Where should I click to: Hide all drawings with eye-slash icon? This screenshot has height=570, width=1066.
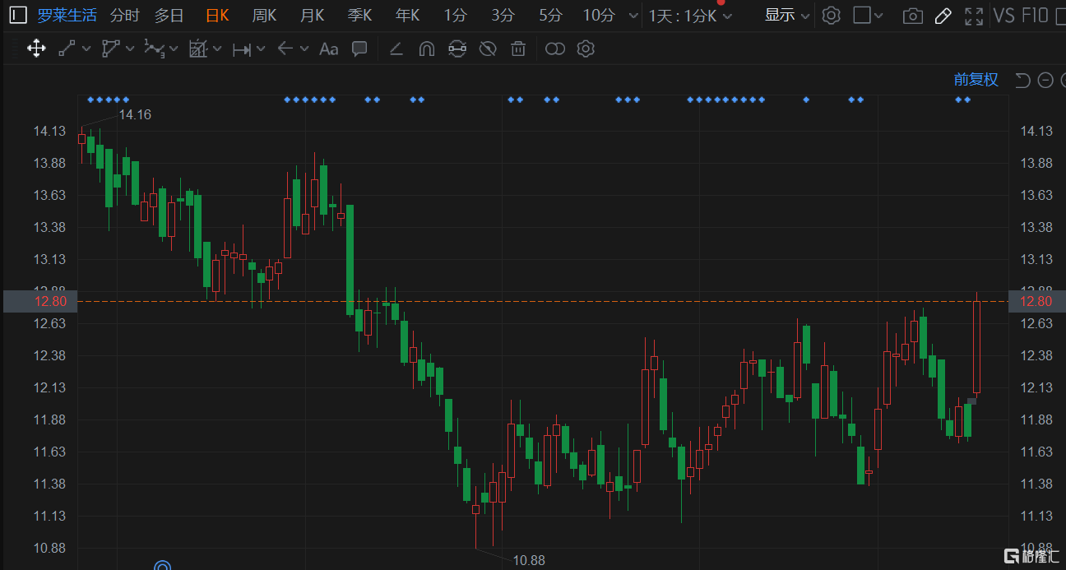[488, 49]
